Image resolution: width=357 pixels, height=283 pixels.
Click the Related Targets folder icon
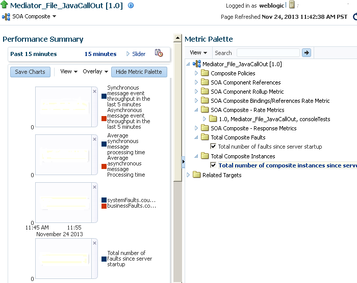pyautogui.click(x=196, y=175)
